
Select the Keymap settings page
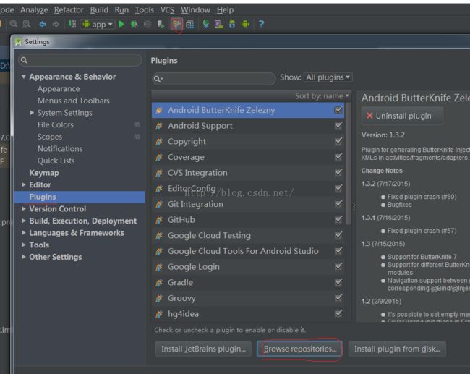point(44,173)
